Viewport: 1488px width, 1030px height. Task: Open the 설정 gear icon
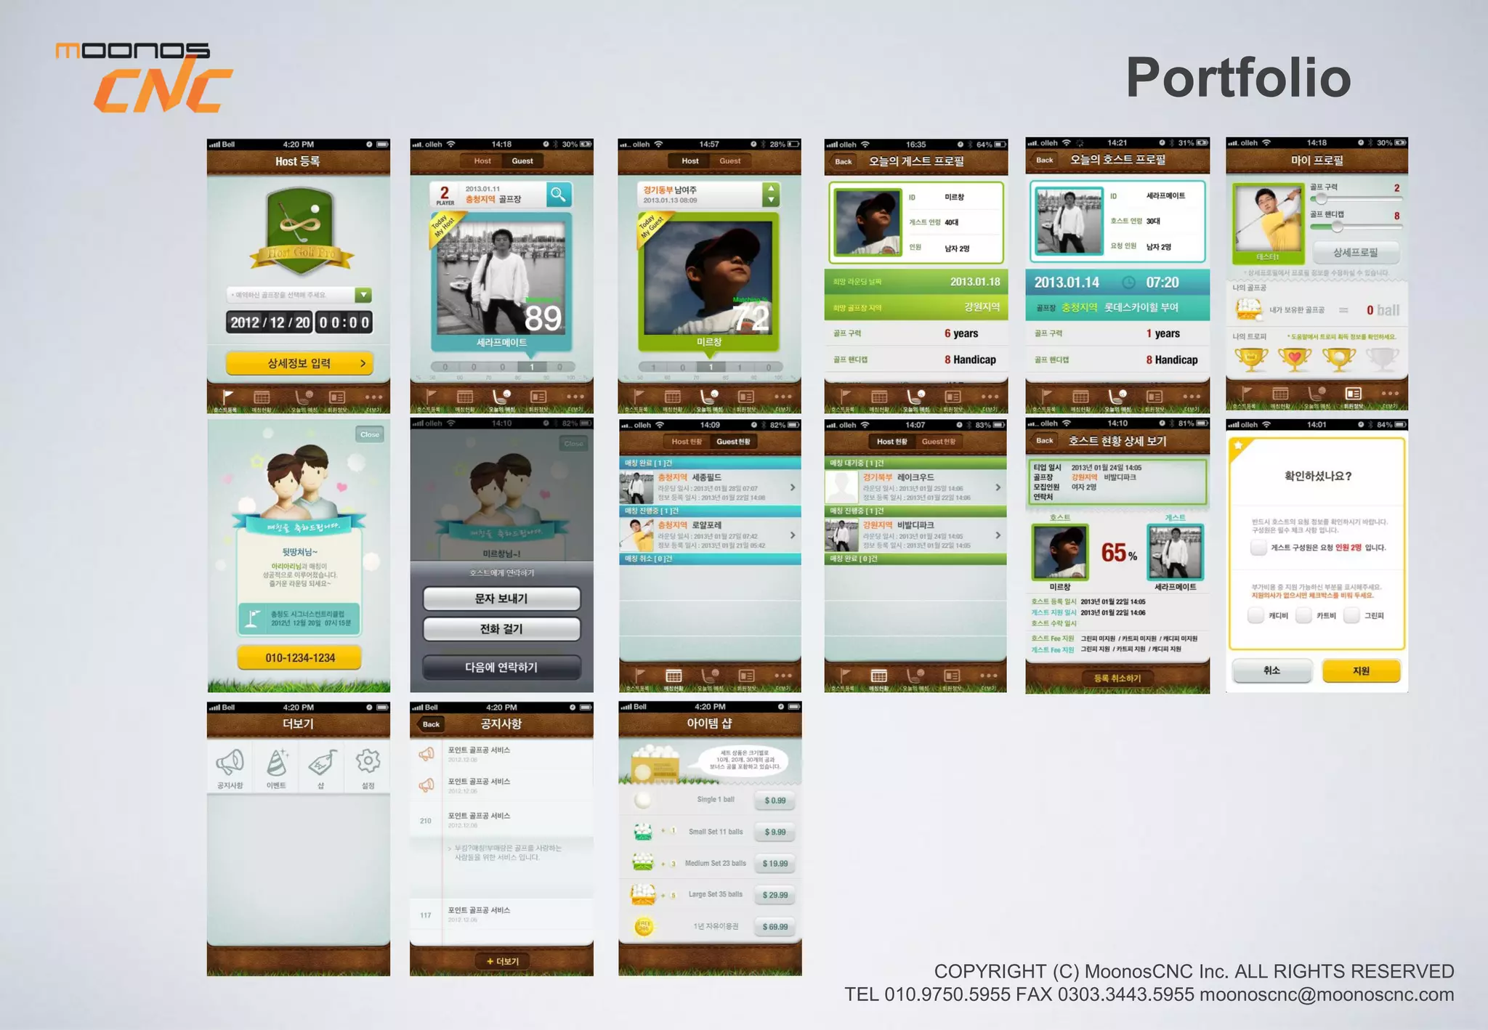coord(368,761)
